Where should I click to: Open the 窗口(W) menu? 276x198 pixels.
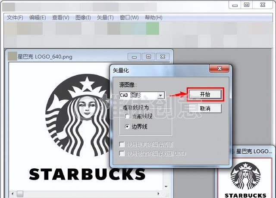(x=129, y=18)
